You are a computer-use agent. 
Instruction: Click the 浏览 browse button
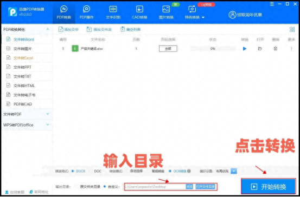point(190,187)
